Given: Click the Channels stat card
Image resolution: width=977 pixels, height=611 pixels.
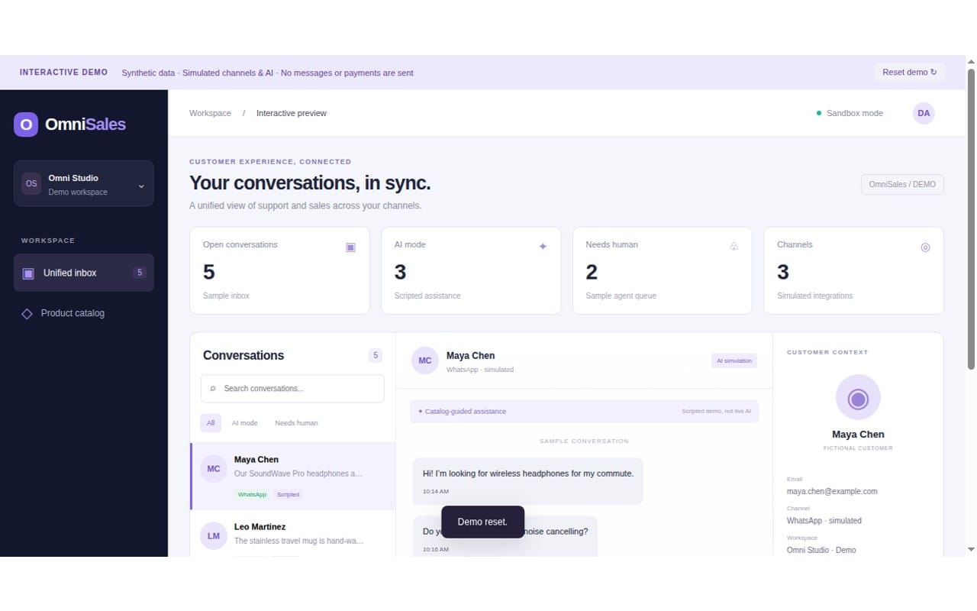Looking at the screenshot, I should click(x=853, y=270).
